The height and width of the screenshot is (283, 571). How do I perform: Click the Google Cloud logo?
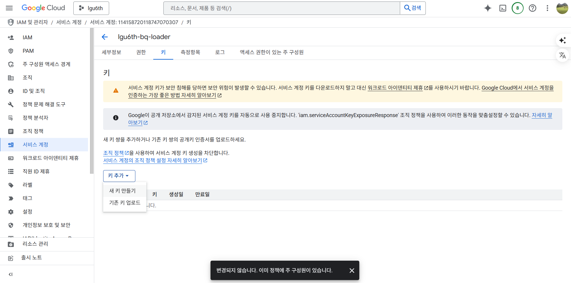pyautogui.click(x=43, y=8)
